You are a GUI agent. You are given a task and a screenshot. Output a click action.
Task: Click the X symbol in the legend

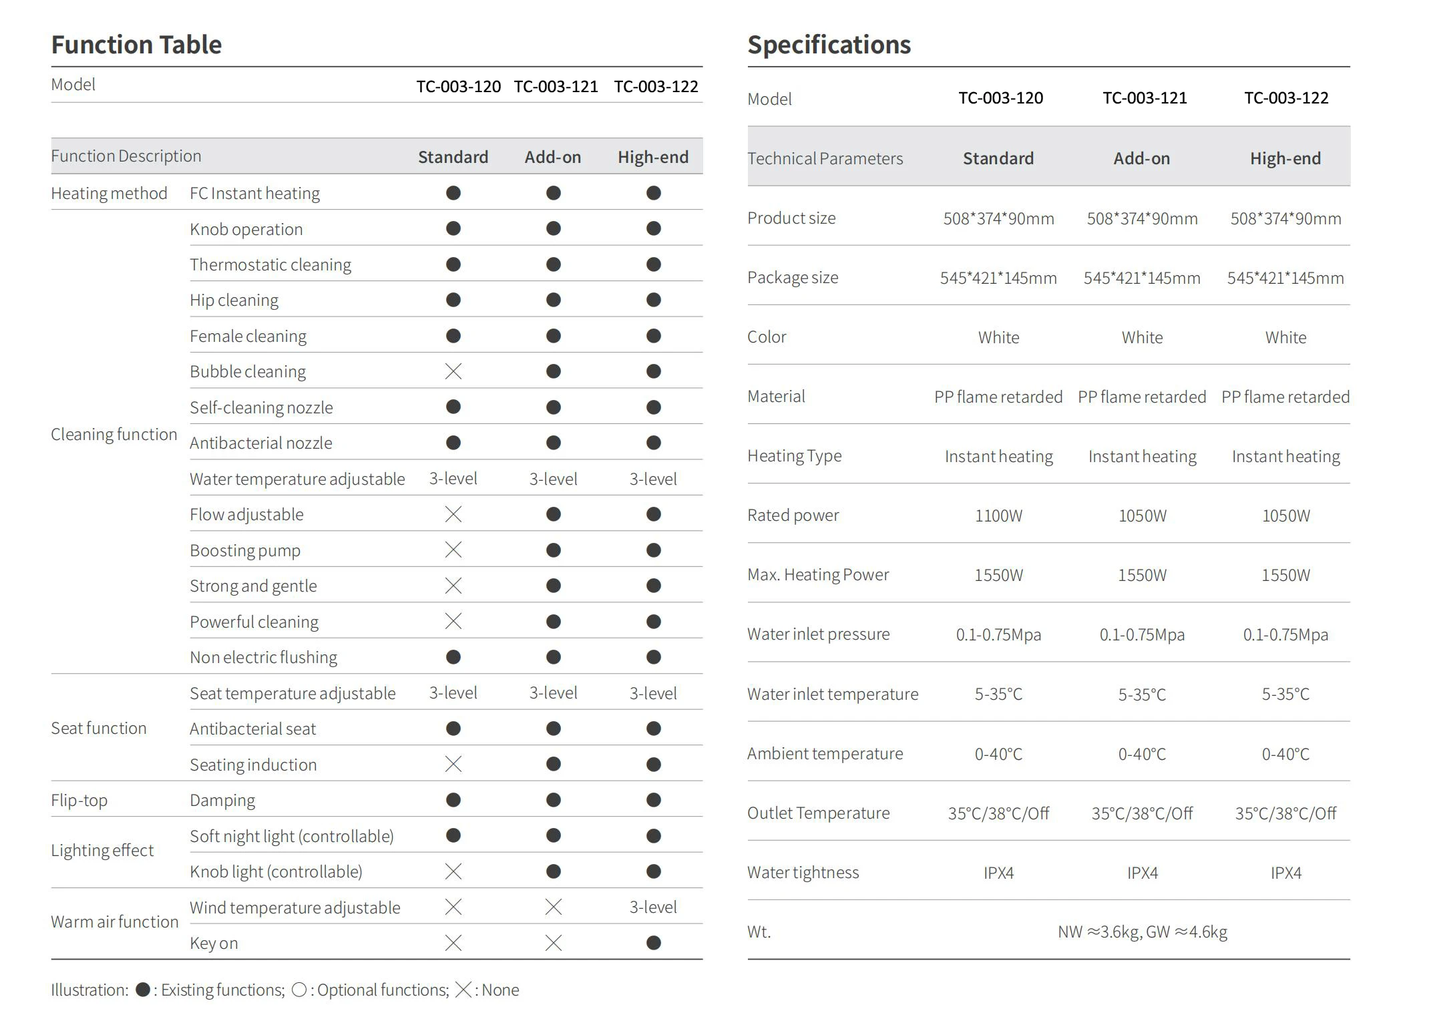point(463,990)
